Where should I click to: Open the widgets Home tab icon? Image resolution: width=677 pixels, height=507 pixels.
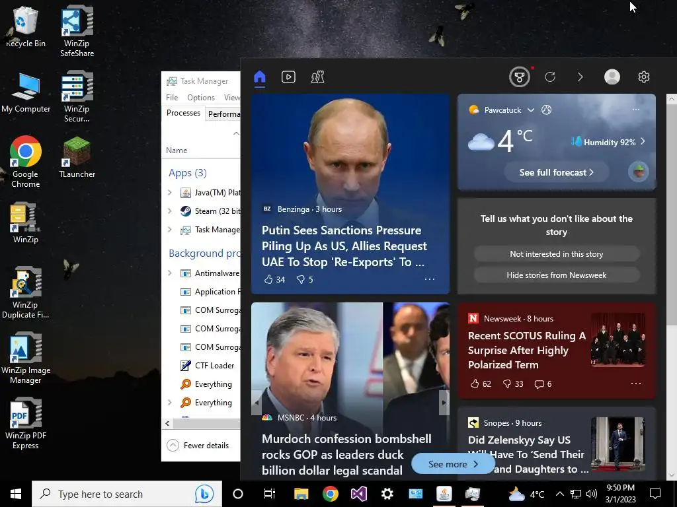pyautogui.click(x=259, y=77)
